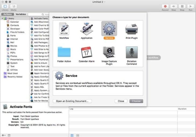Select the Dictation Command microphone icon
The width and height of the screenshot is (196, 137).
(132, 52)
